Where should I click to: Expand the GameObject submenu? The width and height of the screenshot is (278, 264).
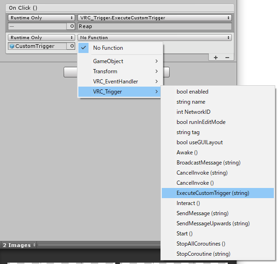click(x=120, y=61)
